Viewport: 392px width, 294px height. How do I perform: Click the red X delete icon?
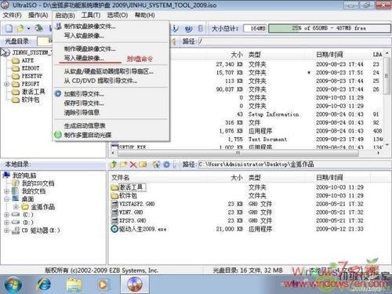[x=133, y=165]
